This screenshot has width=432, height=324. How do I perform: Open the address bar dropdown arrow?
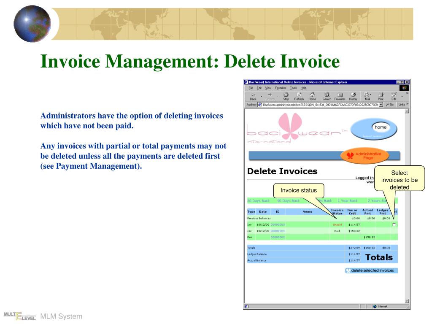pyautogui.click(x=381, y=105)
